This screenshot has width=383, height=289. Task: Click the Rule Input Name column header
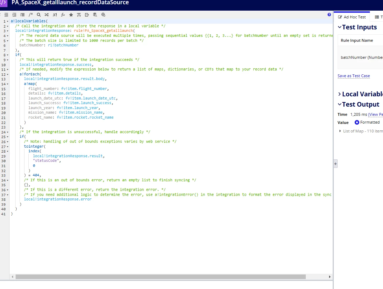click(357, 40)
